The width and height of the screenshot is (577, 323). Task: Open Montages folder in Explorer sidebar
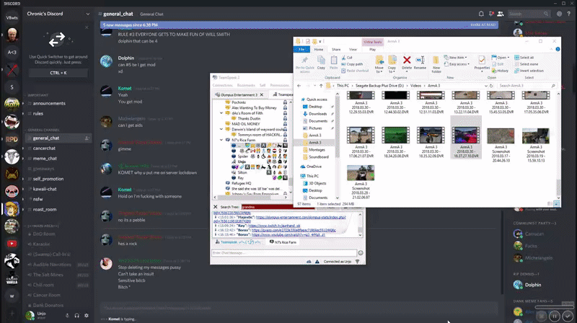317,150
